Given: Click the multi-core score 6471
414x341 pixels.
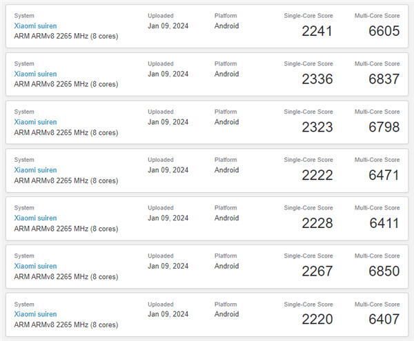Looking at the screenshot, I should (x=384, y=175).
